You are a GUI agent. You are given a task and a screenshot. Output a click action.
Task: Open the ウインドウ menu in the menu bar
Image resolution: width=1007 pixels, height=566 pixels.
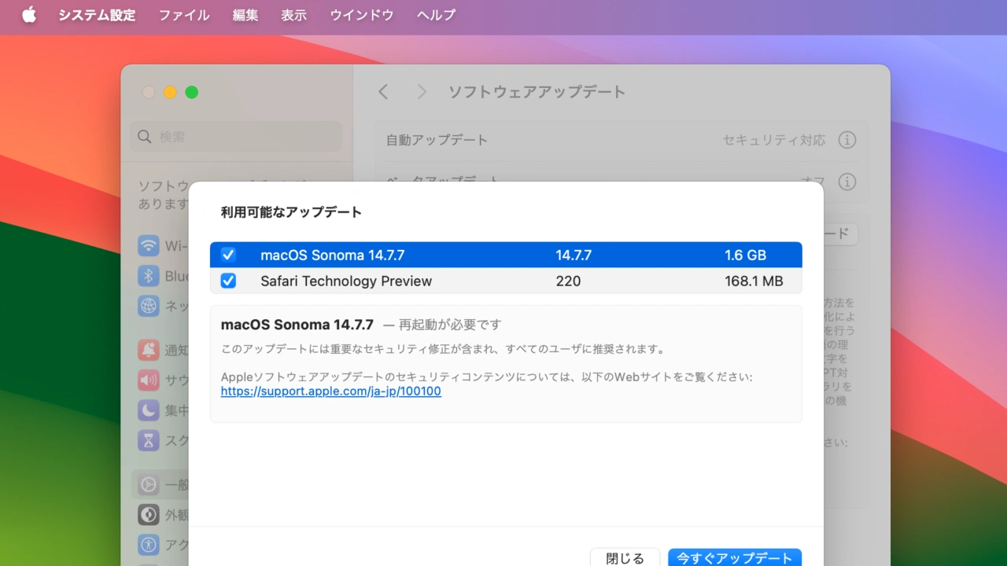coord(361,15)
